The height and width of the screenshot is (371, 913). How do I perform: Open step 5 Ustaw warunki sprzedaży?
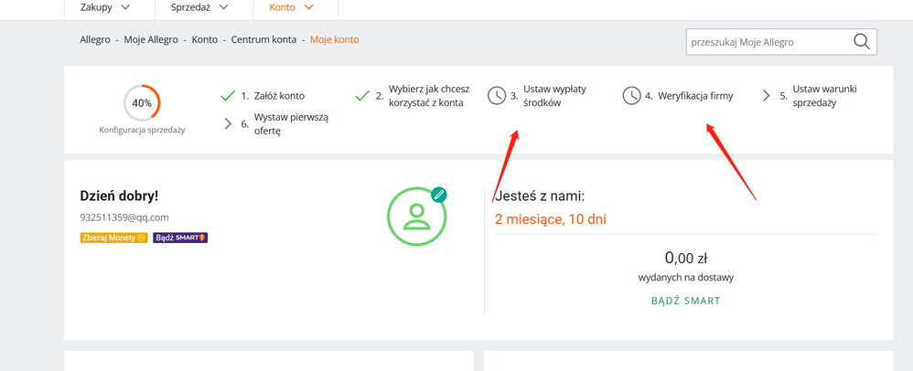click(x=818, y=96)
